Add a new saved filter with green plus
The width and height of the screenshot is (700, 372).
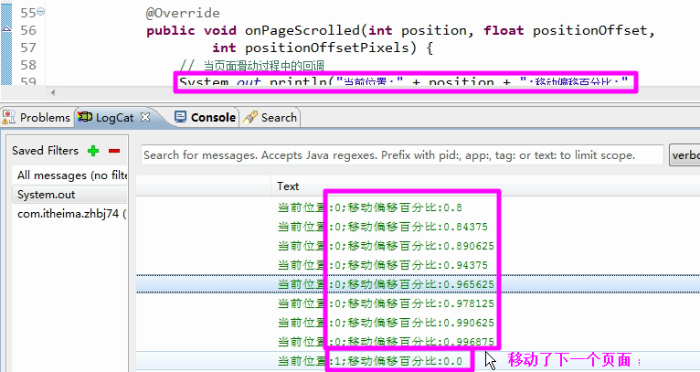(93, 151)
